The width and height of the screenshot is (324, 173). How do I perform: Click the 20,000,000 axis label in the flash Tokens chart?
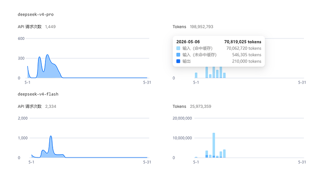182,118
